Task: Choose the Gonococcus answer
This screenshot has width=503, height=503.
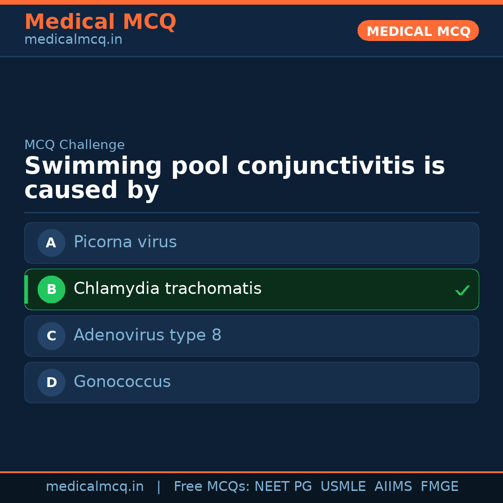Action: click(x=122, y=382)
